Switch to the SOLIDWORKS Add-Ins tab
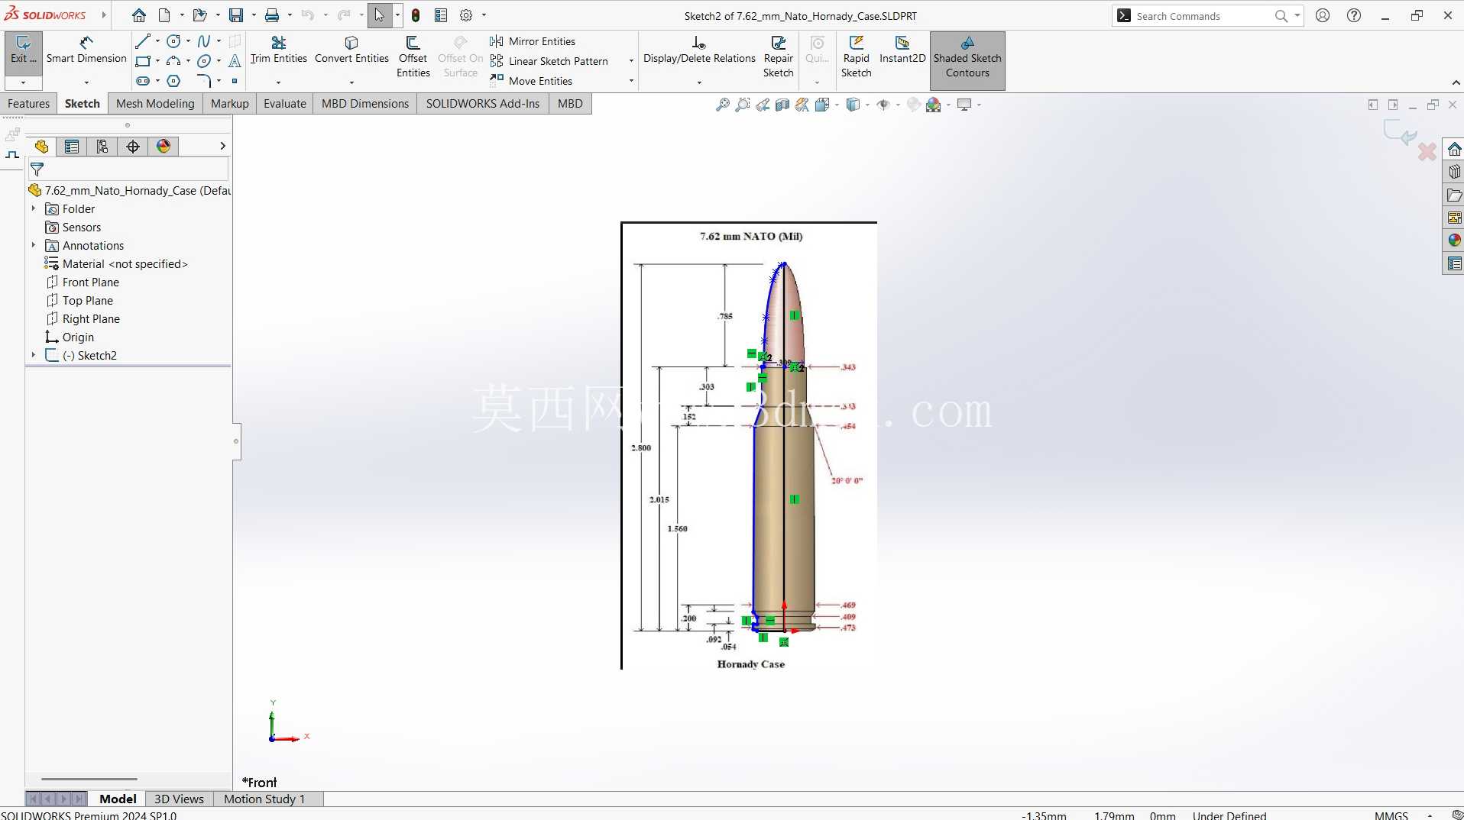 tap(483, 104)
